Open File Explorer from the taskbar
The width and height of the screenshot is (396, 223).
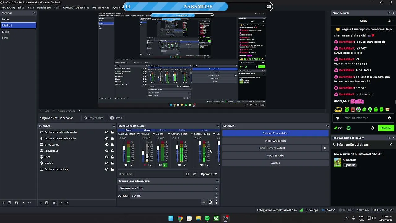(198, 218)
